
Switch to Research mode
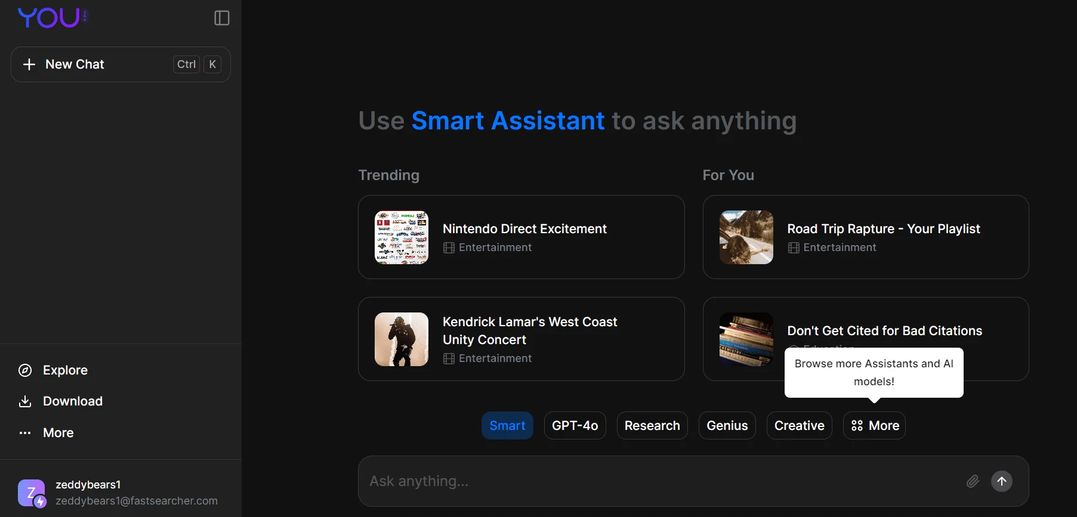(652, 426)
